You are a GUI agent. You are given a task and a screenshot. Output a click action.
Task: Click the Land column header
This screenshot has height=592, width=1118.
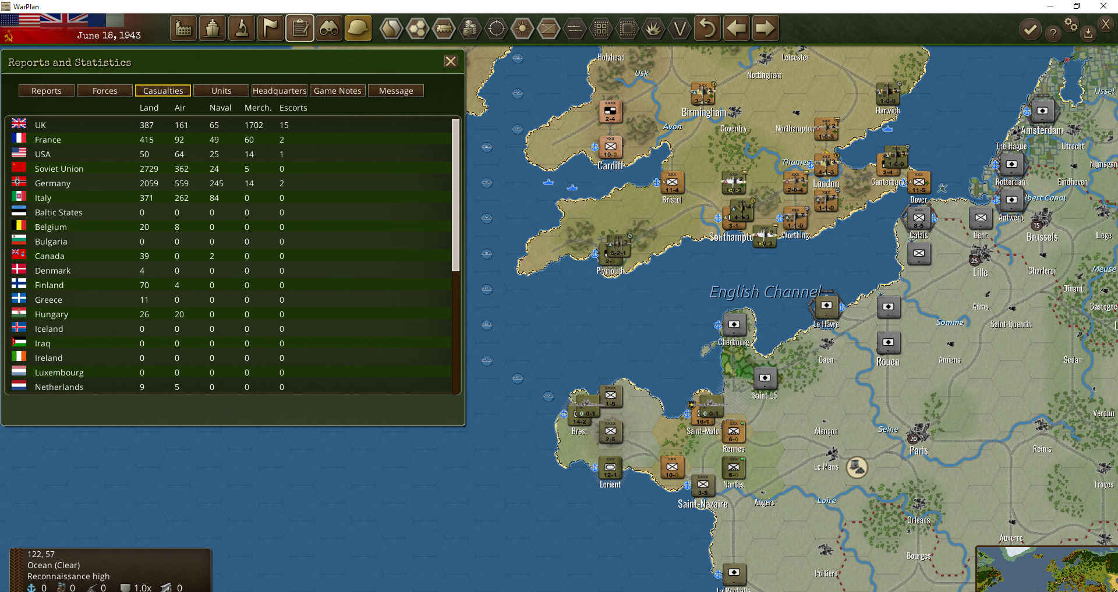pos(149,108)
